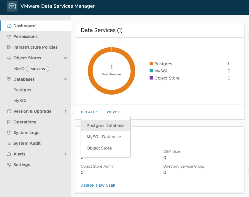Click the System Audit list icon

coord(9,143)
